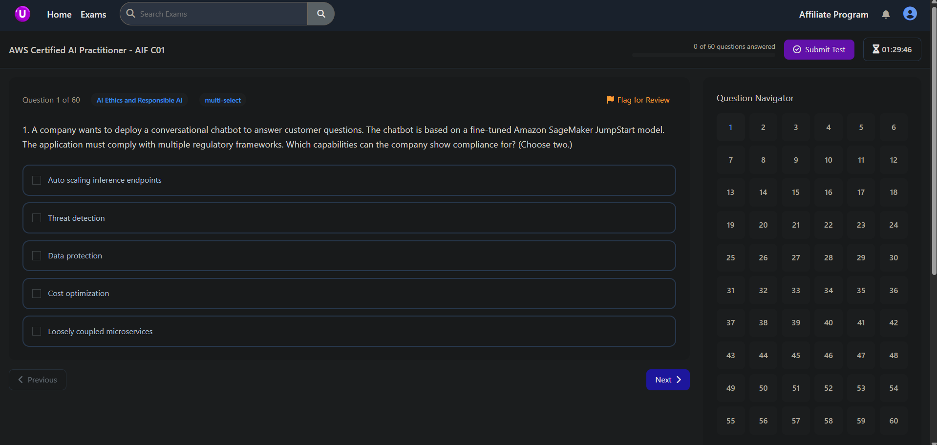Screen dimensions: 937x445
Task: Jump to question 45 in navigator
Action: (796, 356)
